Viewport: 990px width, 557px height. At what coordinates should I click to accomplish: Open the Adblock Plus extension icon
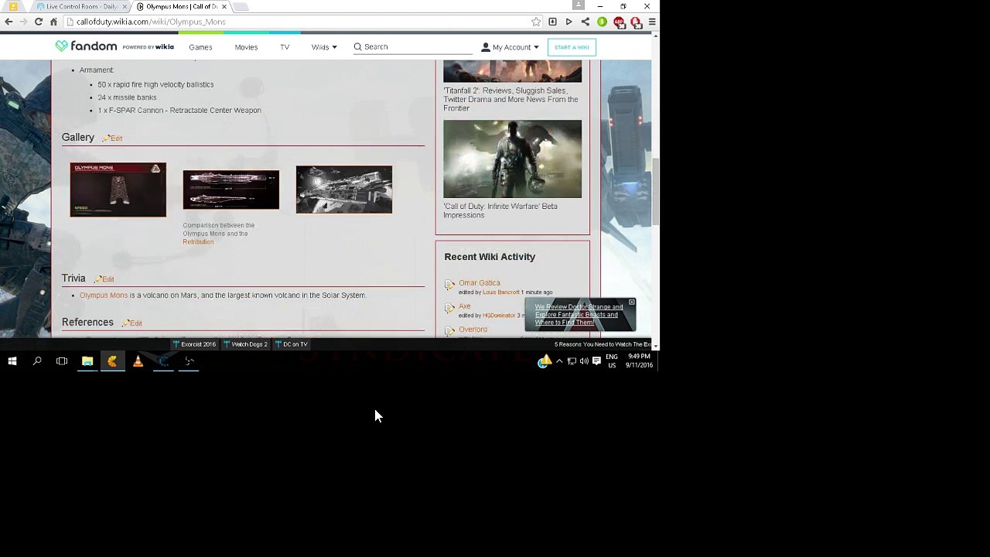click(x=619, y=22)
